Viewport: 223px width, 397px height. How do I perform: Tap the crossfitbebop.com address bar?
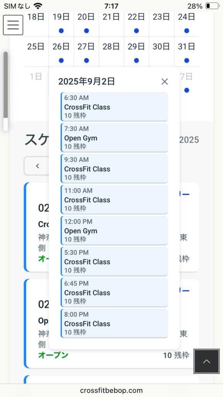111,390
